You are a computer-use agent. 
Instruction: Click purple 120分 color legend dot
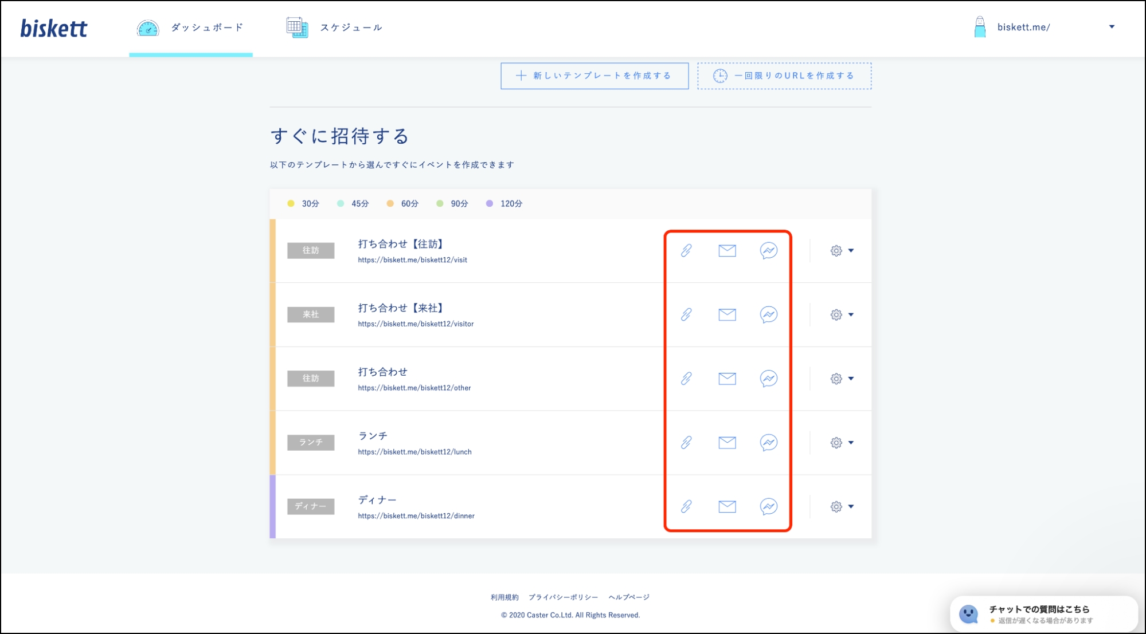click(x=489, y=203)
